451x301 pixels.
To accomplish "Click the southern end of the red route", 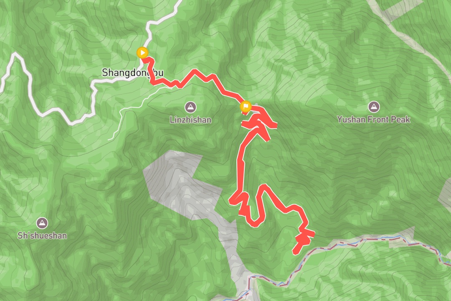I will pyautogui.click(x=295, y=251).
